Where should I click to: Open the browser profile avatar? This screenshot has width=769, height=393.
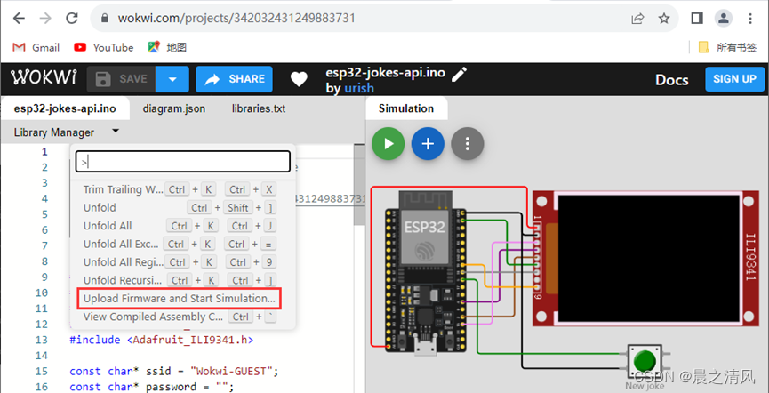pyautogui.click(x=723, y=19)
